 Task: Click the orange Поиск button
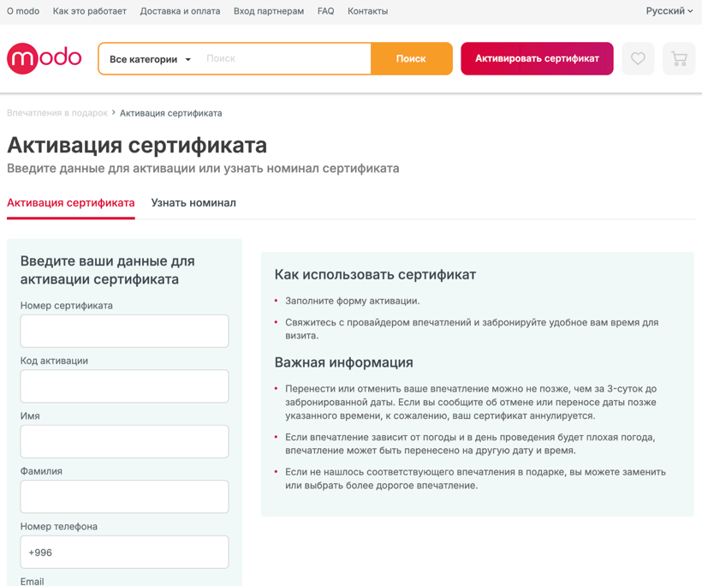[411, 59]
